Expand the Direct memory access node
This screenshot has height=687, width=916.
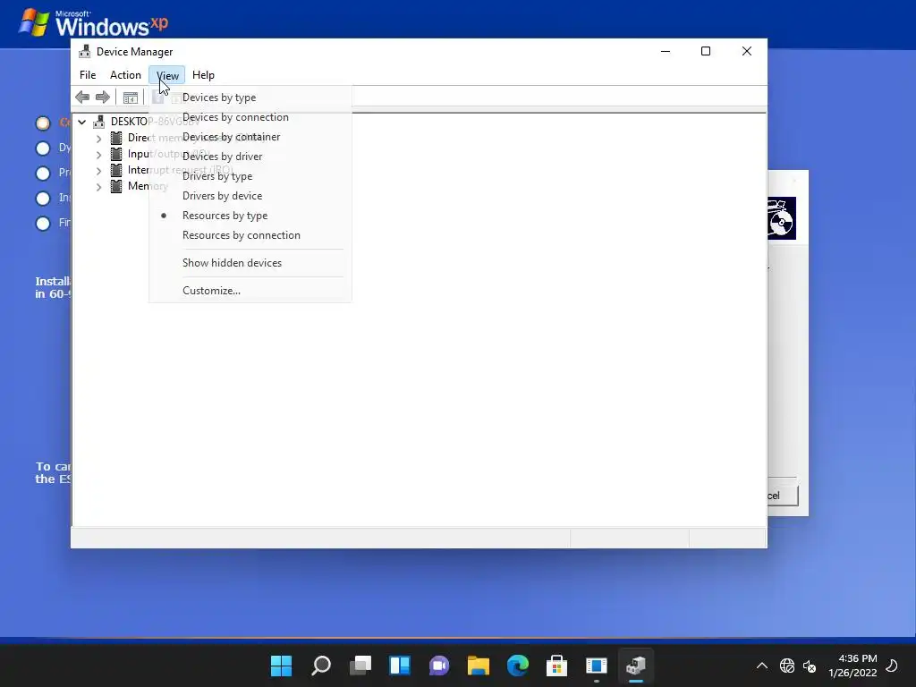[98, 139]
